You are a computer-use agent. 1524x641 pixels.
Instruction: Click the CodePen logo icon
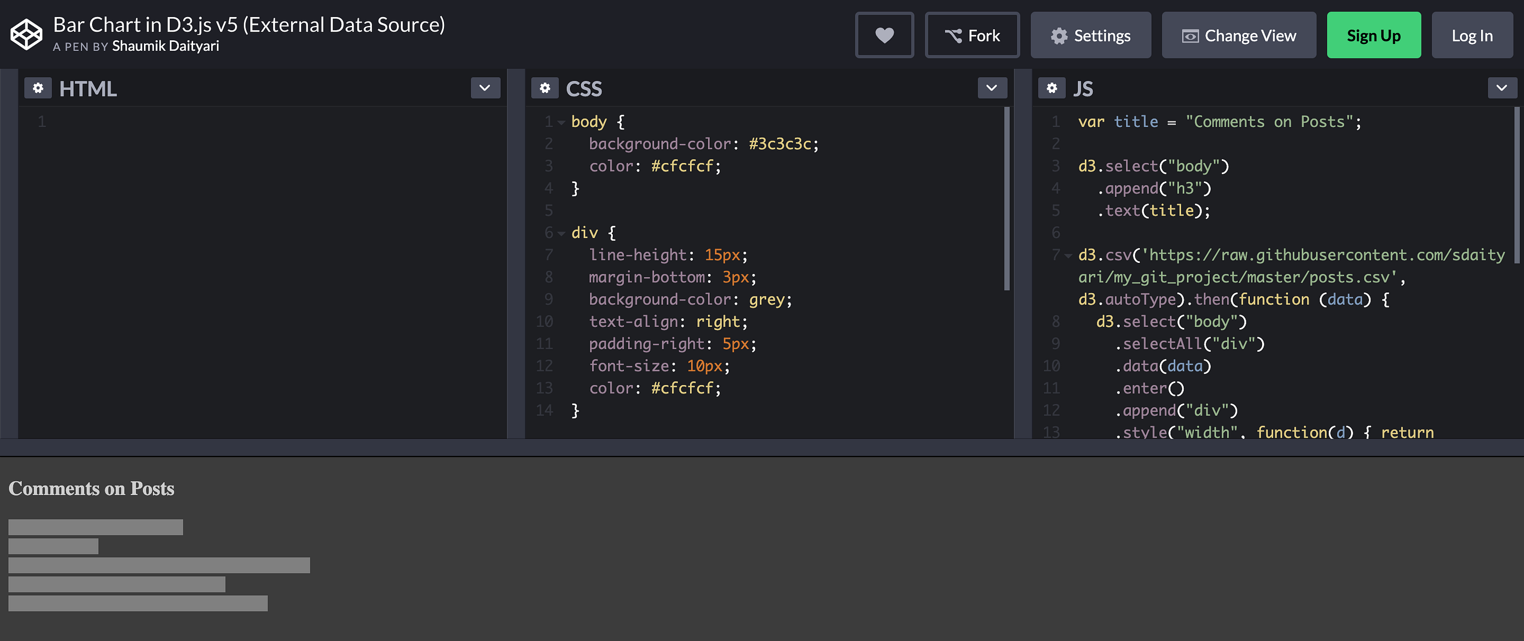pos(26,34)
